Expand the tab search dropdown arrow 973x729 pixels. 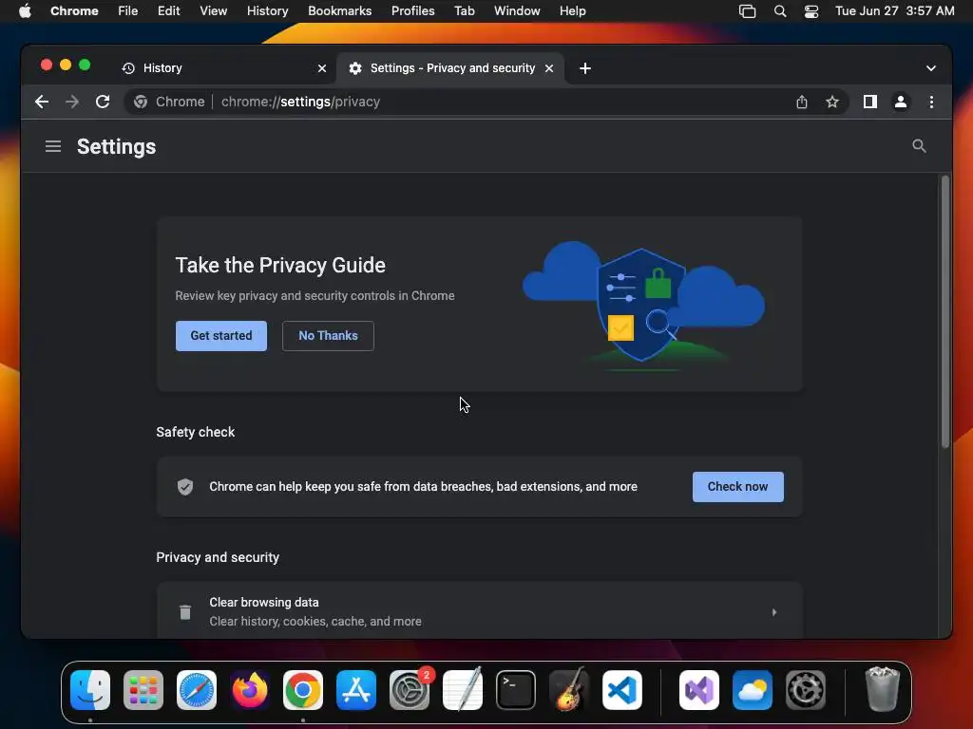point(930,68)
